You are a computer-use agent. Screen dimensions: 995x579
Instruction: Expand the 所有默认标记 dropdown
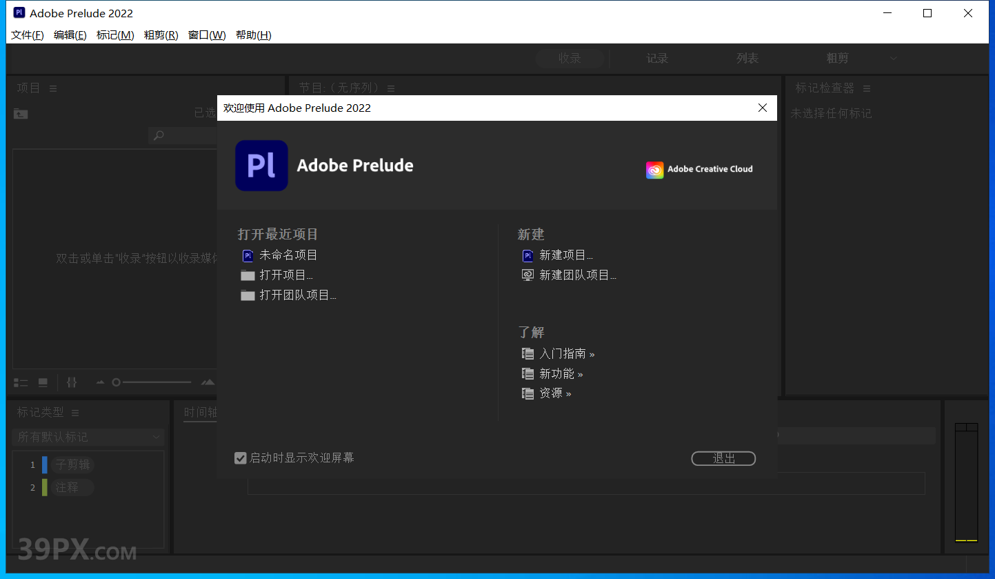coord(88,437)
